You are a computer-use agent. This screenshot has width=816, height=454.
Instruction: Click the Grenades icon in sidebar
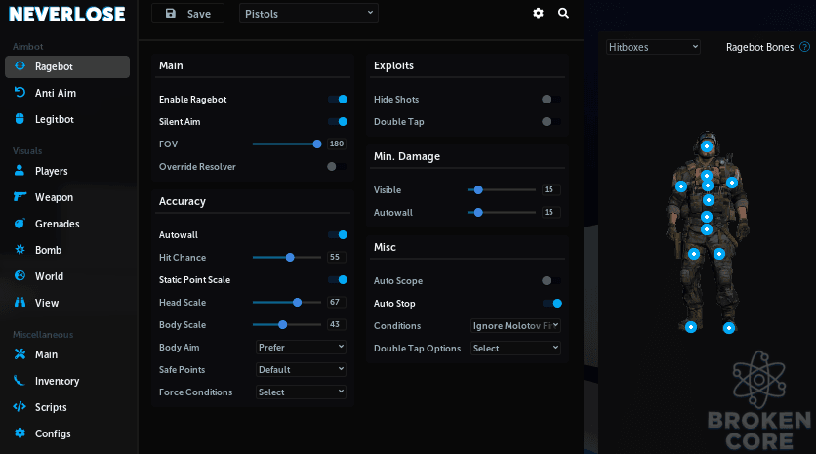click(20, 223)
